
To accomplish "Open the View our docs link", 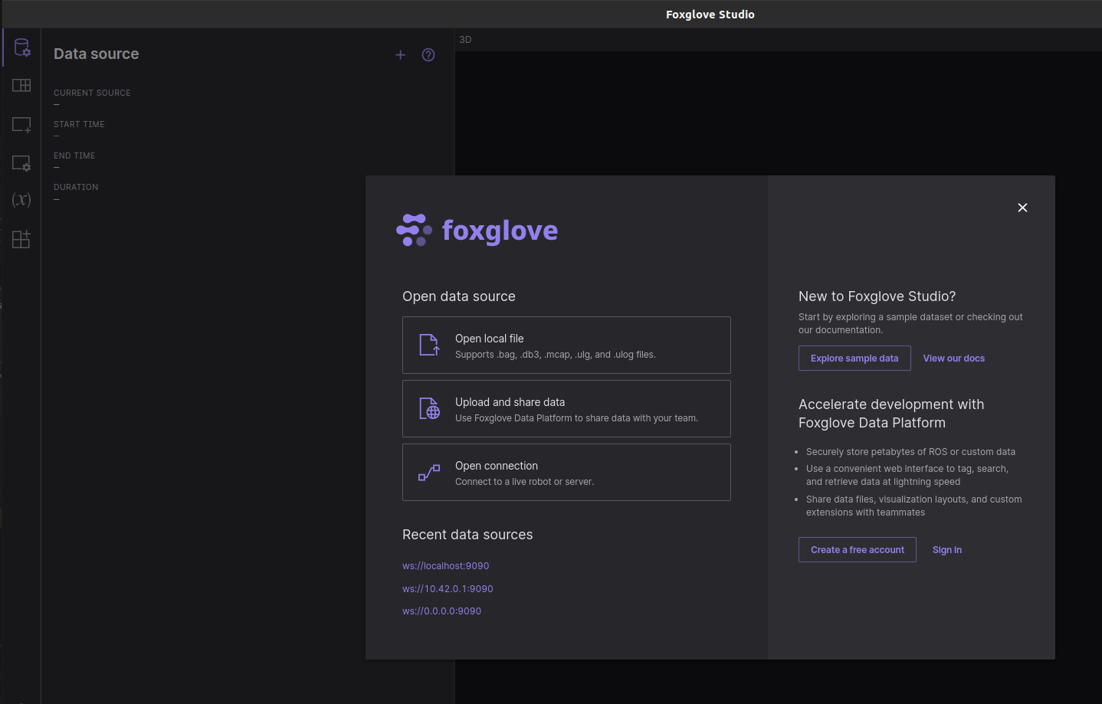I will pyautogui.click(x=953, y=359).
